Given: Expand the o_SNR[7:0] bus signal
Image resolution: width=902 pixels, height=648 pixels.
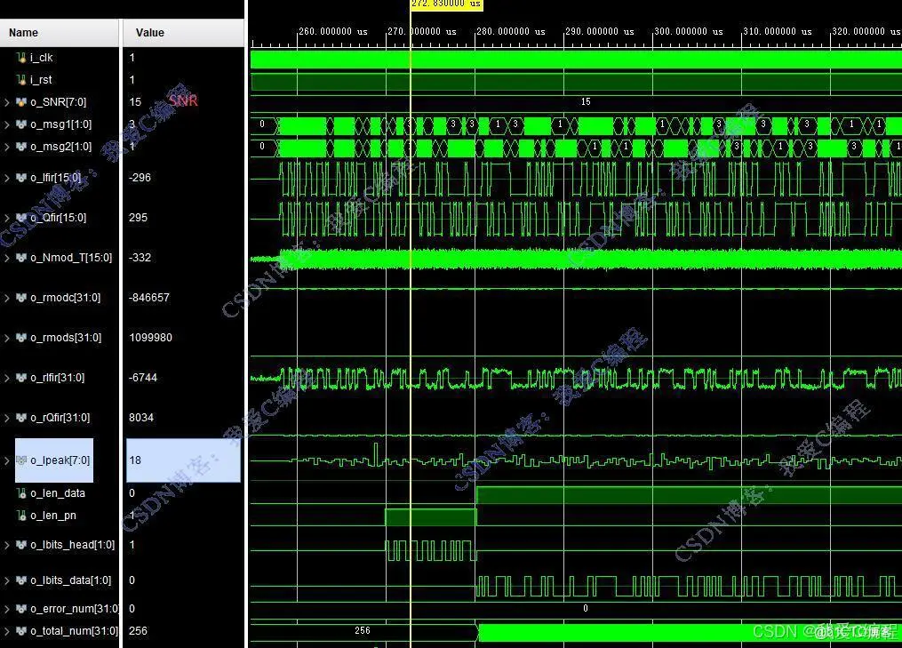Looking at the screenshot, I should [6, 102].
